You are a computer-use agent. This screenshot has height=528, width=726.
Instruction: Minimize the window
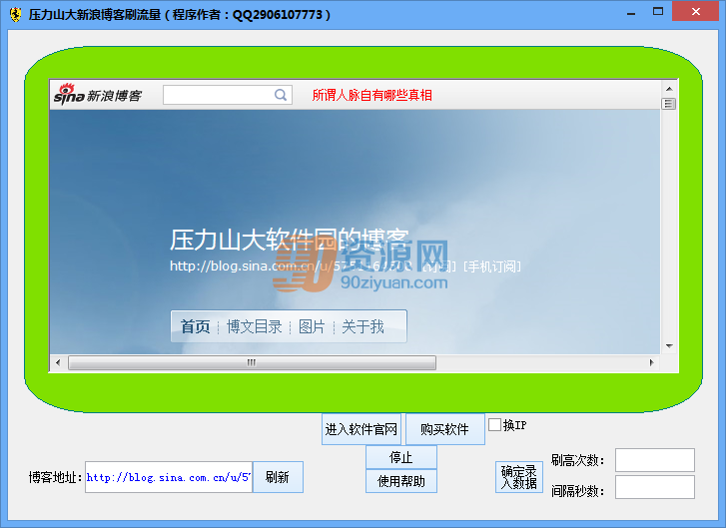pyautogui.click(x=630, y=13)
